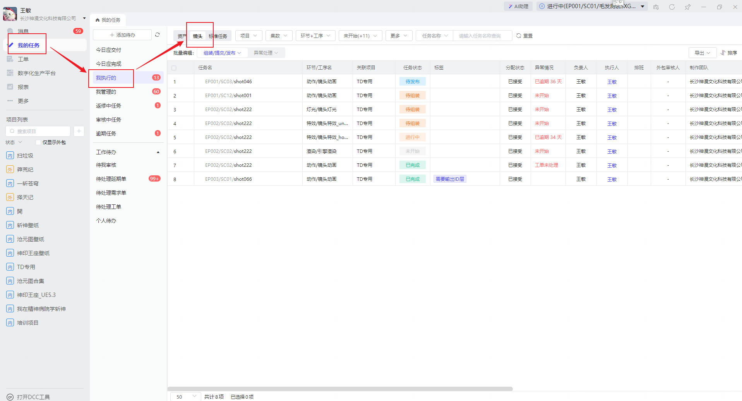Open the 报表 reports sidebar icon

pos(10,87)
